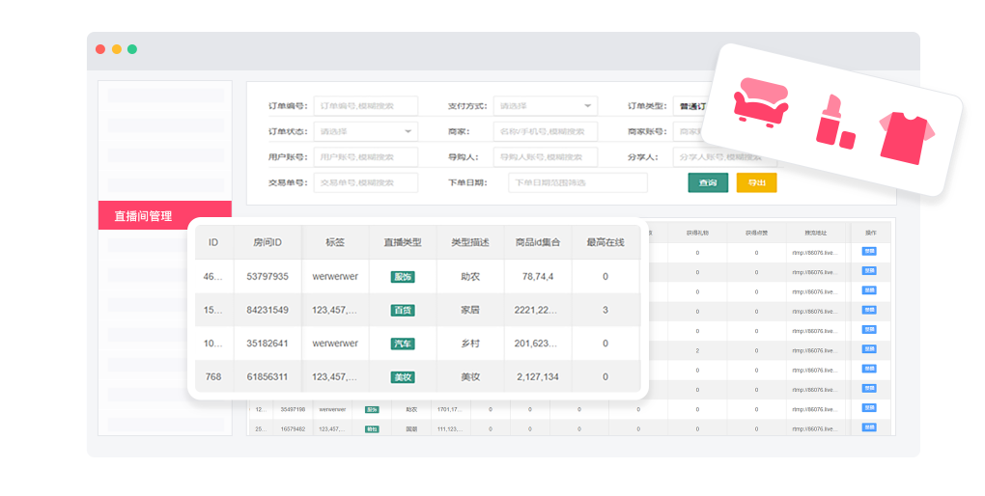
Task: Click the green 服饰 type tag
Action: coord(403,277)
